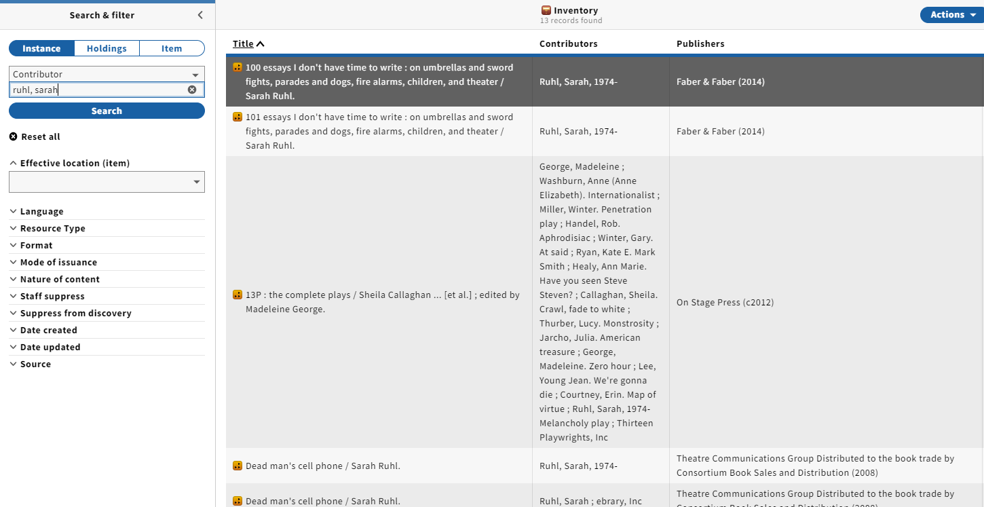984x507 pixels.
Task: Open the Actions menu
Action: pos(952,15)
